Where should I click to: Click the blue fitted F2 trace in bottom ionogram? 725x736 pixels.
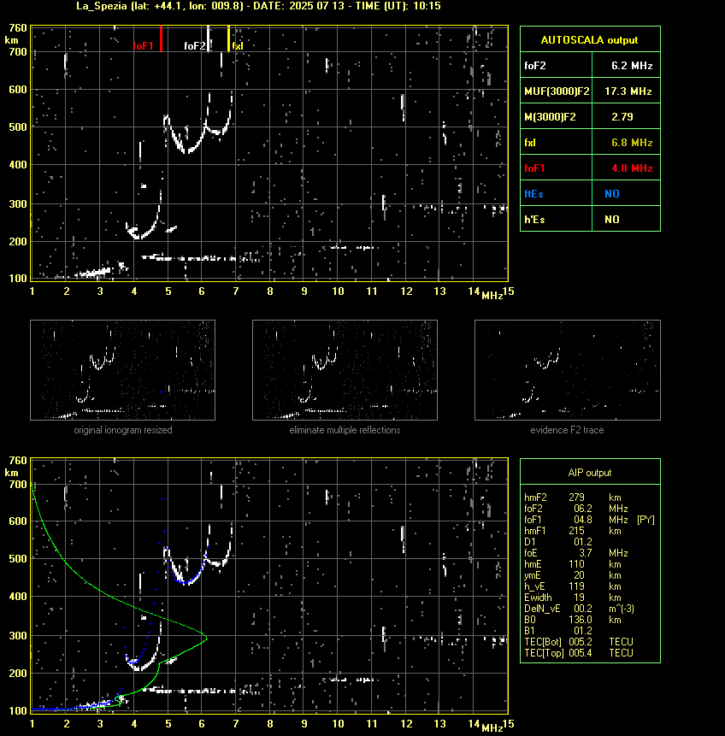[186, 582]
